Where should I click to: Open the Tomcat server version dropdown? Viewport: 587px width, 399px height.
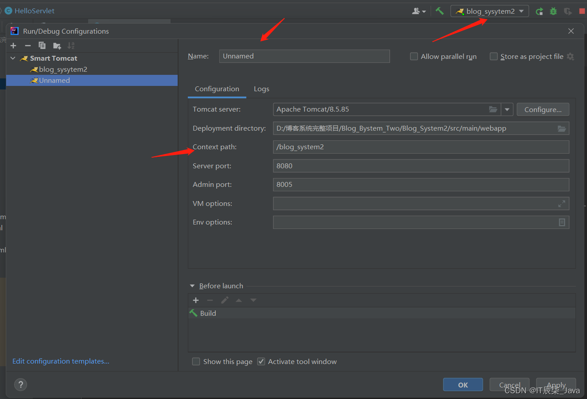point(507,109)
